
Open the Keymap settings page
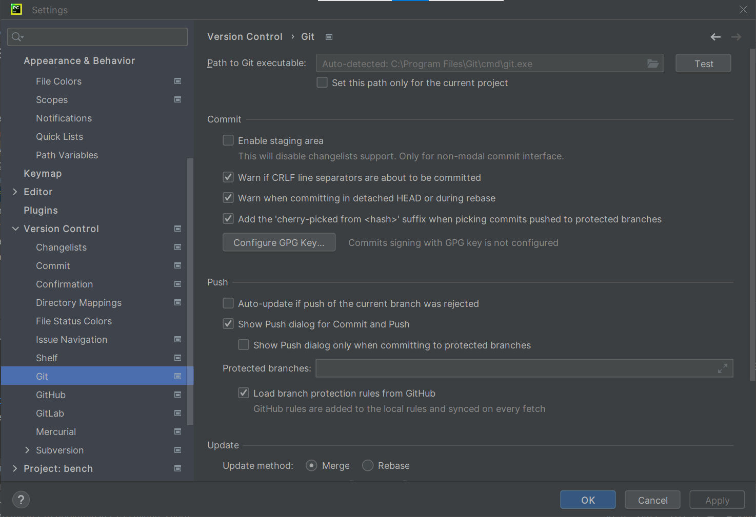tap(43, 173)
